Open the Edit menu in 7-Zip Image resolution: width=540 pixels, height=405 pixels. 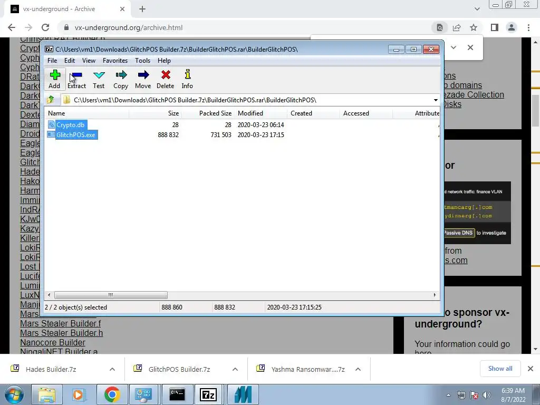coord(70,61)
